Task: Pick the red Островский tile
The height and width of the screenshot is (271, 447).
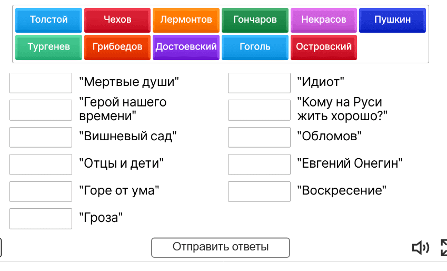Action: tap(323, 47)
